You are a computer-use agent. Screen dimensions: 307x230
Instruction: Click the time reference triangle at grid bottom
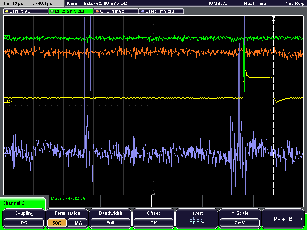coord(153,193)
